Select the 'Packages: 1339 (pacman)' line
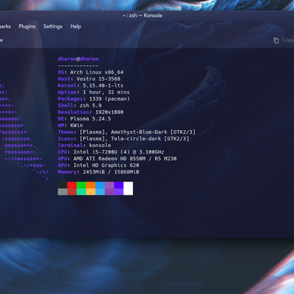 (x=94, y=98)
